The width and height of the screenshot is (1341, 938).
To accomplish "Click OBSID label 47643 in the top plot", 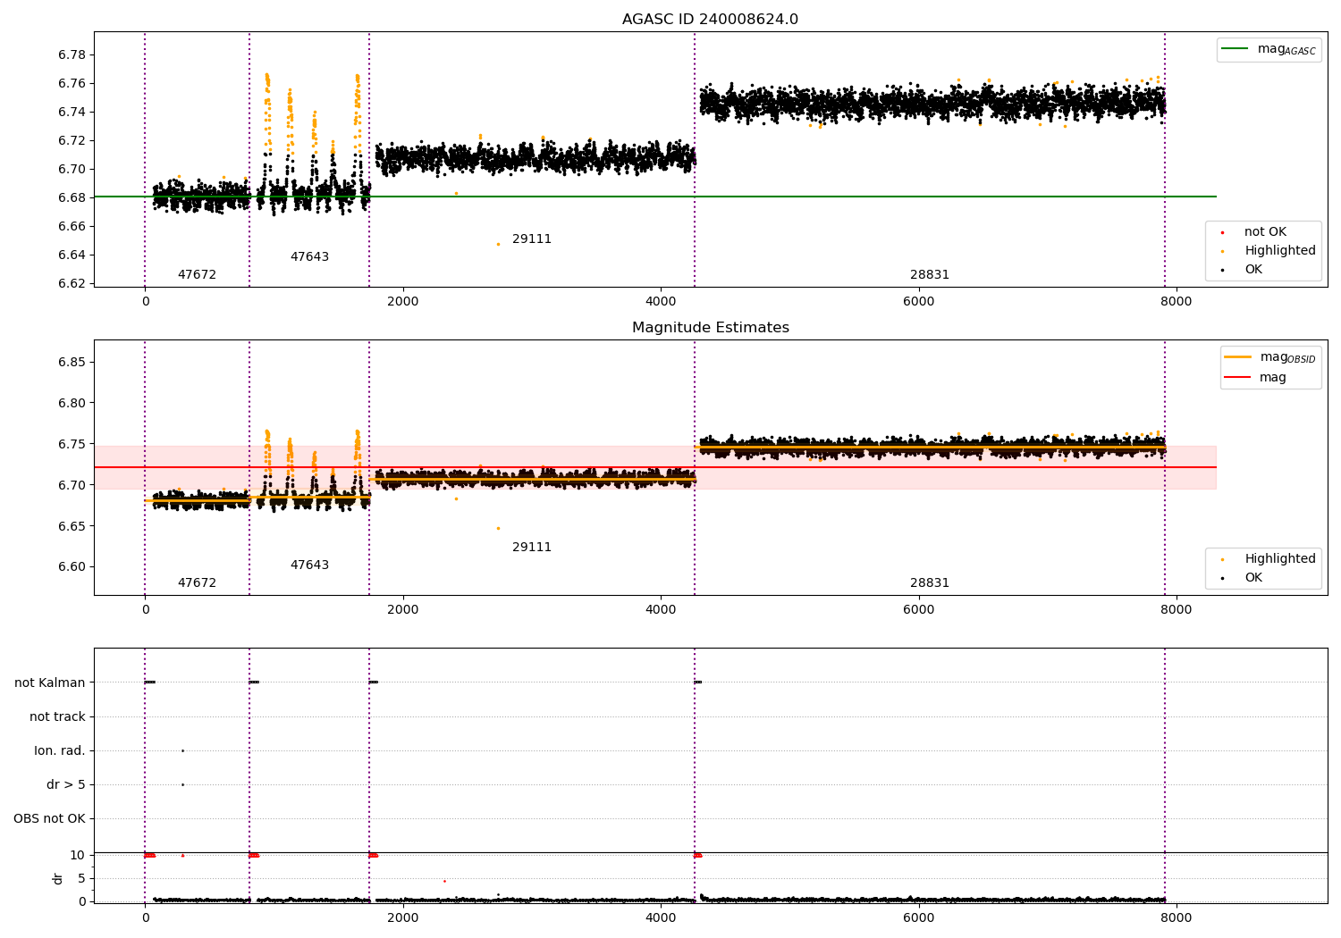I will [309, 257].
